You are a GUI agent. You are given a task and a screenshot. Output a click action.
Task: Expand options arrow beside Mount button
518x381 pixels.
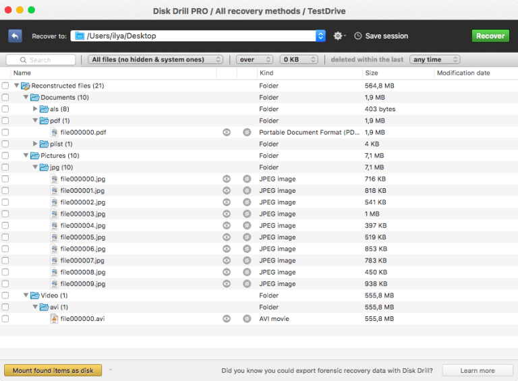[111, 370]
